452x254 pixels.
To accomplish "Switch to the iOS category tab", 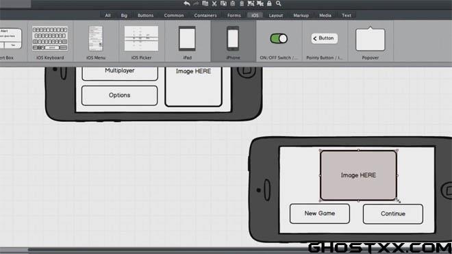I will 255,15.
